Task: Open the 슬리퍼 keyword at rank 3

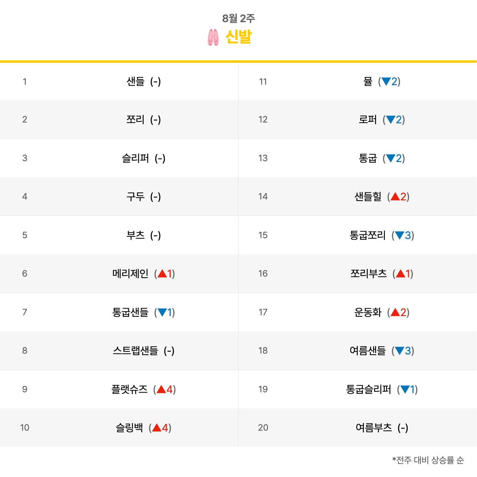Action: (x=135, y=158)
